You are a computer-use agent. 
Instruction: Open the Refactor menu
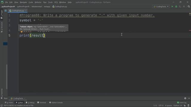[x=38, y=2]
